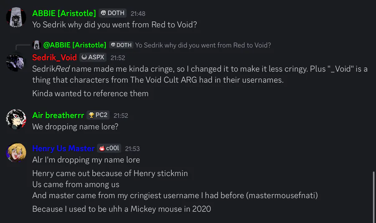Click the chat scrollbar thumb
The height and width of the screenshot is (223, 376).
tap(373, 196)
